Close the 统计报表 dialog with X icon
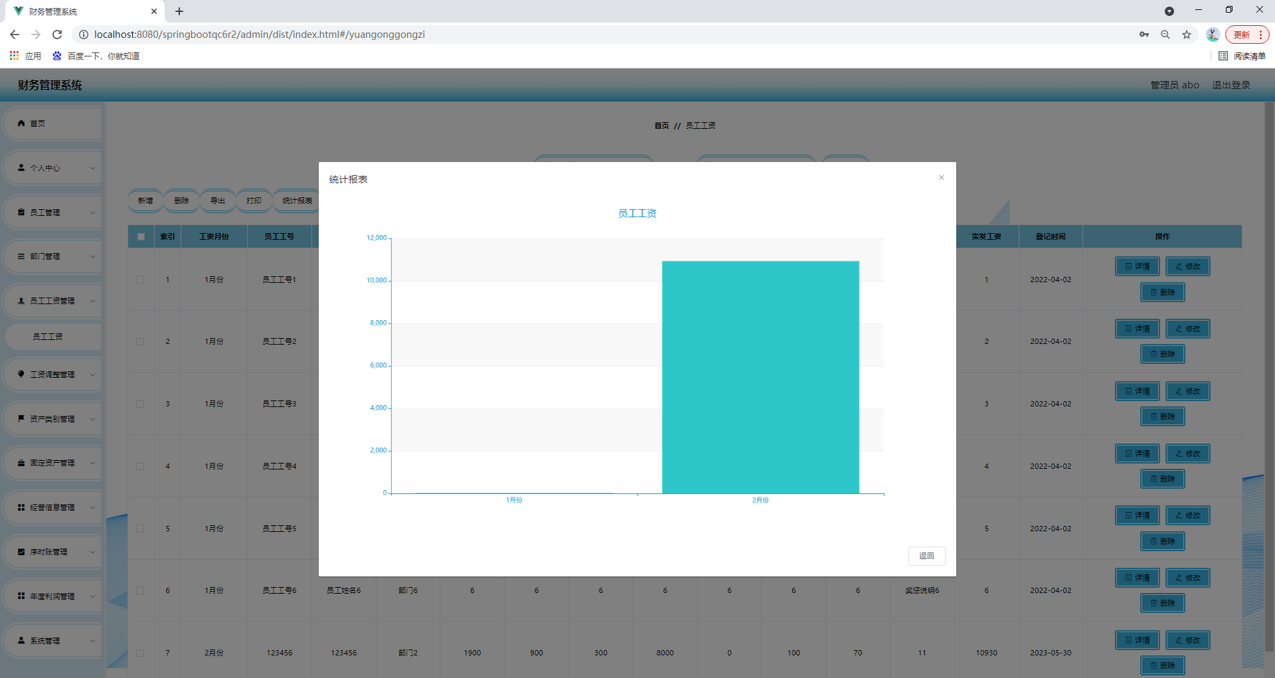Image resolution: width=1275 pixels, height=678 pixels. tap(941, 177)
